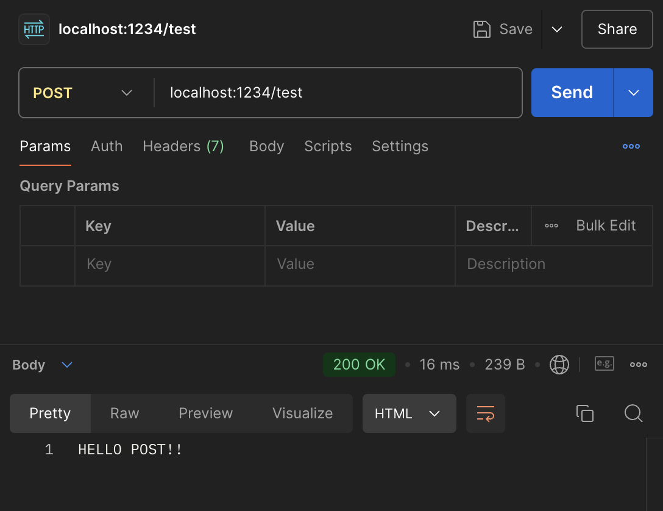
Task: Click the blue Send button
Action: coord(572,93)
